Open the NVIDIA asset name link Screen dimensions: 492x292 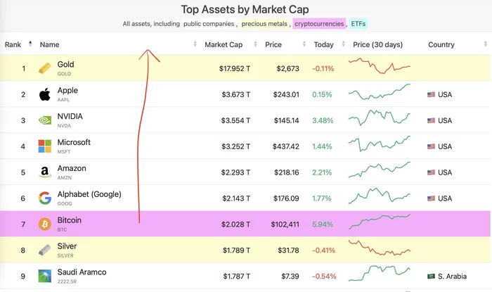(70, 116)
